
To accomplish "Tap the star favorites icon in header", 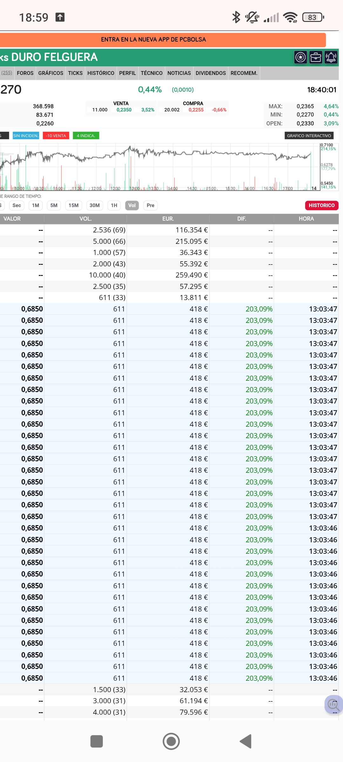I will coord(300,57).
